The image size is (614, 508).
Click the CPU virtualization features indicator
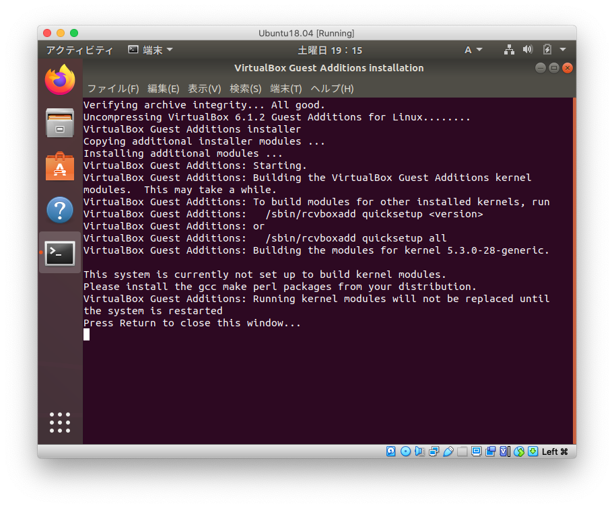tap(505, 451)
